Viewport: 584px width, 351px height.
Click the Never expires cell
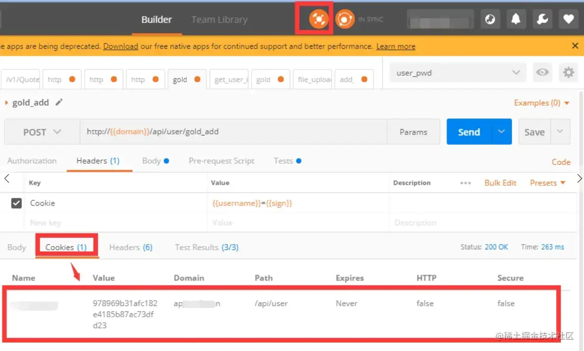click(x=347, y=304)
